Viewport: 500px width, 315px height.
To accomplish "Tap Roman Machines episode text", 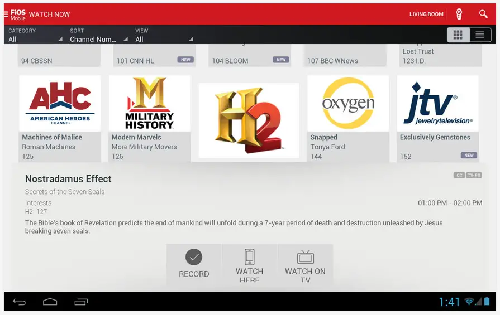I will pos(49,147).
